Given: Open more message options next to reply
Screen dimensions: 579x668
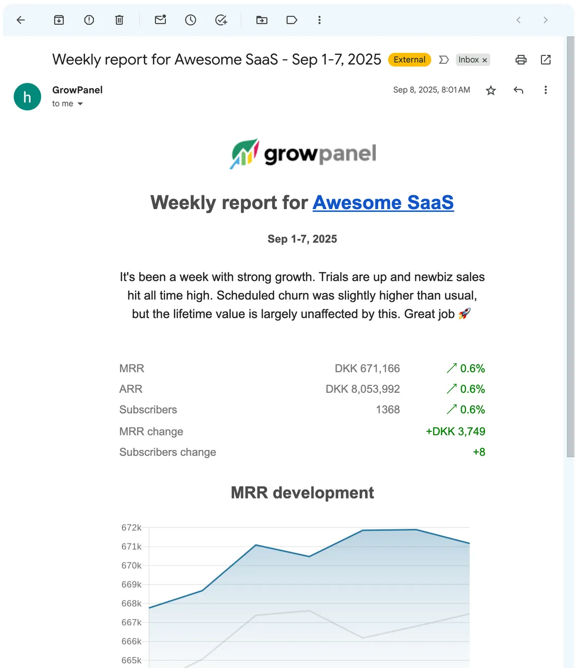Looking at the screenshot, I should click(x=545, y=90).
